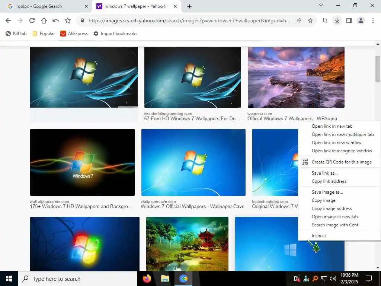Click Inspect in the context menu
The height and width of the screenshot is (286, 381).
tap(339, 236)
